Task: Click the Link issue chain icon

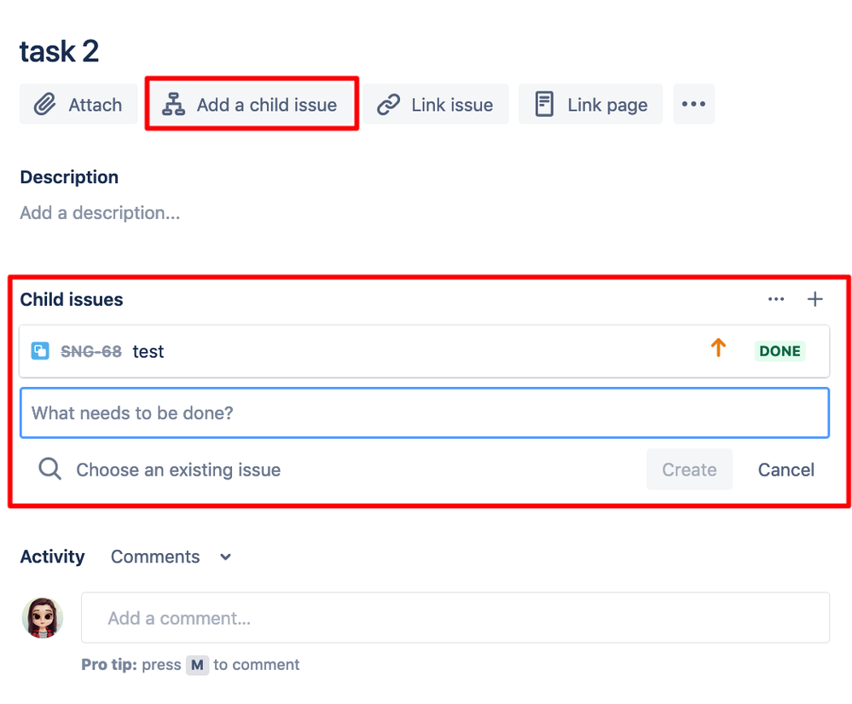Action: pos(387,104)
